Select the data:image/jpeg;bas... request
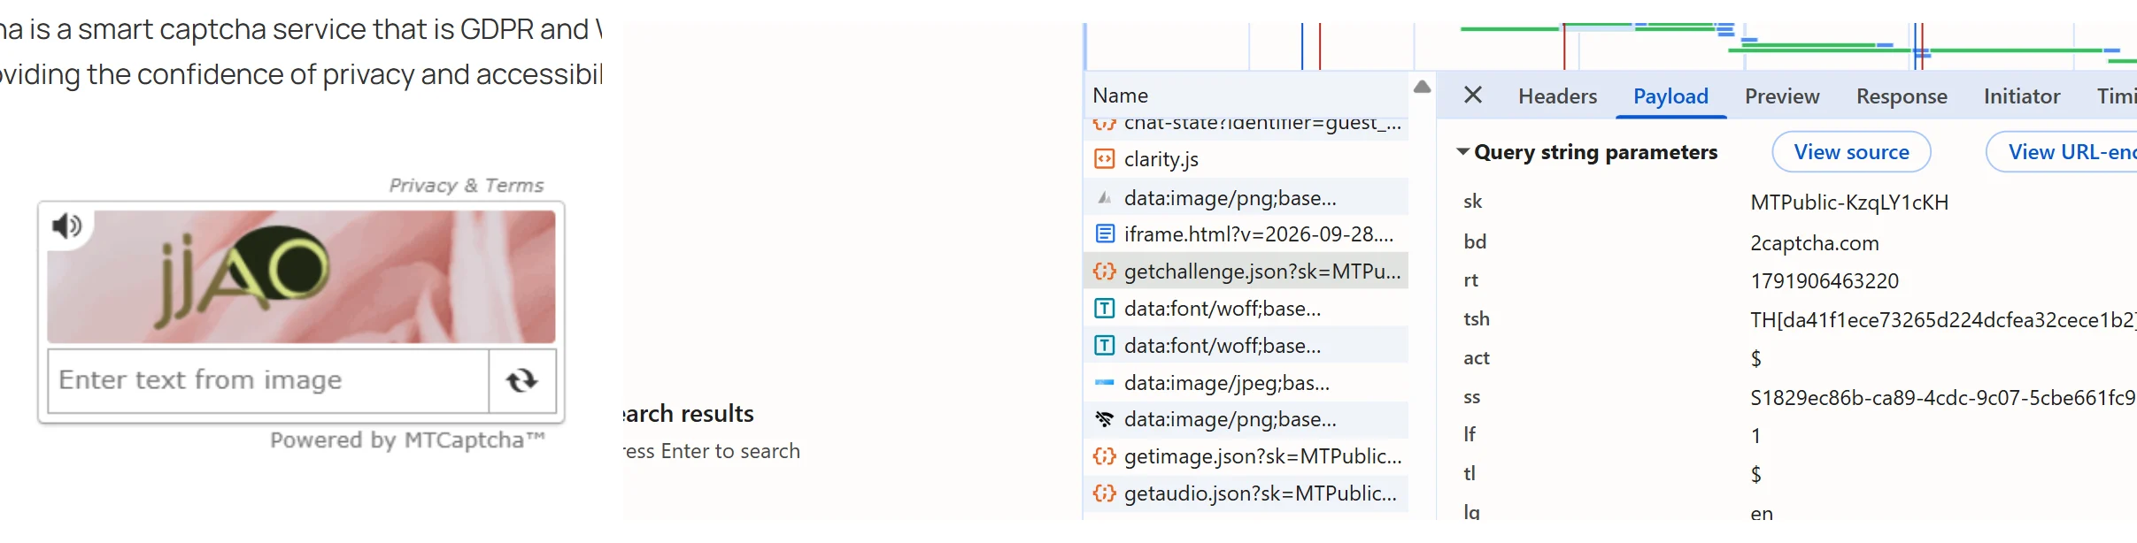 click(x=1246, y=383)
